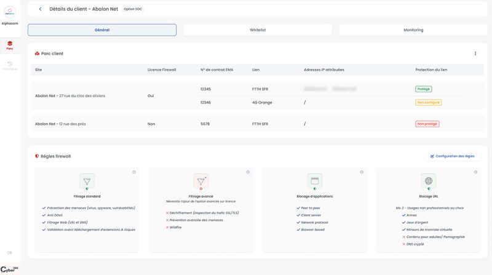Screen dimensions: 492x275
Task: Switch to the Général tab
Action: coord(102,30)
